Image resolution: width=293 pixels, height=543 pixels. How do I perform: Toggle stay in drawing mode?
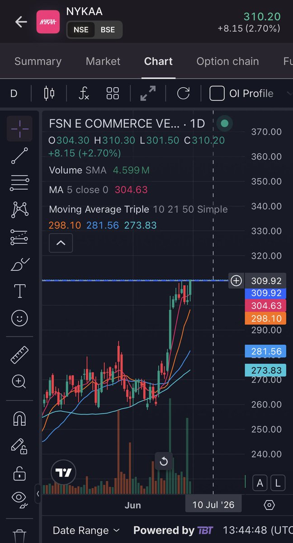pyautogui.click(x=19, y=446)
